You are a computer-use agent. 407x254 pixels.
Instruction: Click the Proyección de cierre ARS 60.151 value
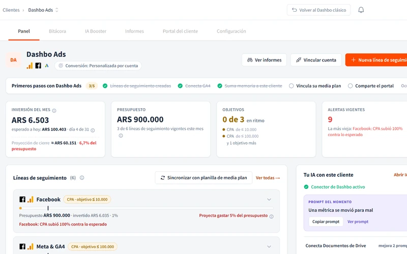64,143
